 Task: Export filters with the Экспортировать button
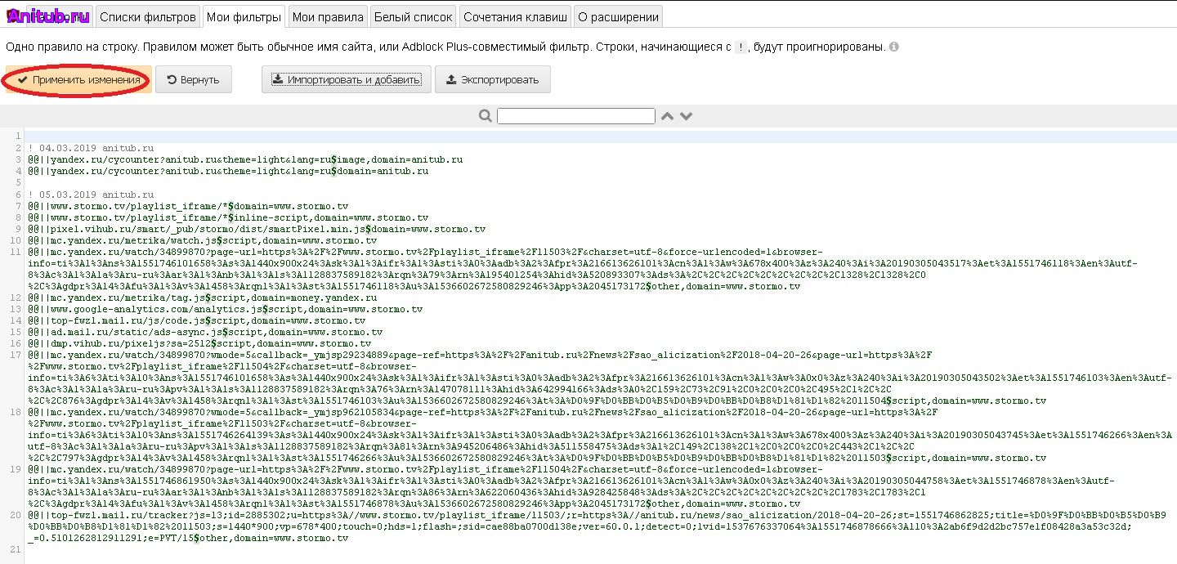pyautogui.click(x=493, y=80)
